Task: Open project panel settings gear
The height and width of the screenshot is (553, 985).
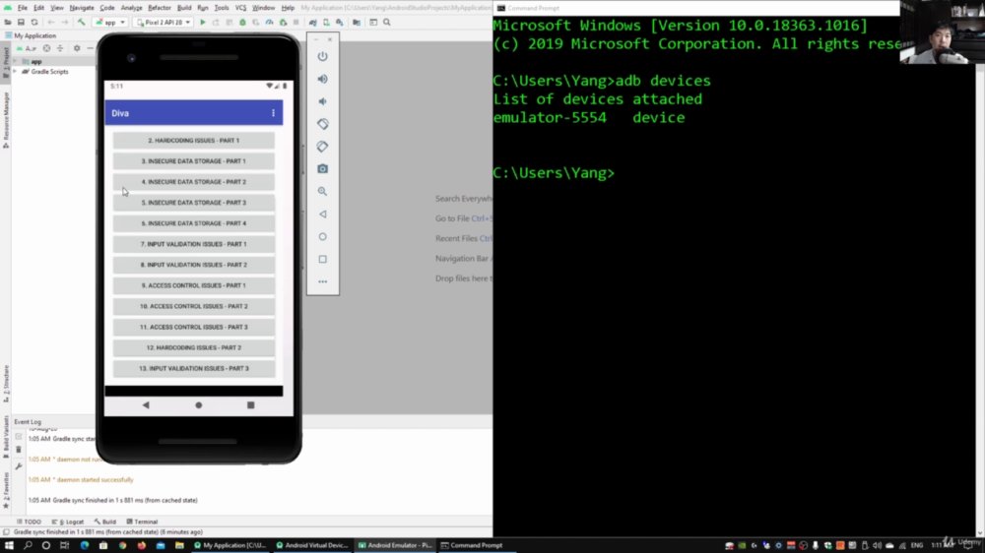Action: [77, 47]
